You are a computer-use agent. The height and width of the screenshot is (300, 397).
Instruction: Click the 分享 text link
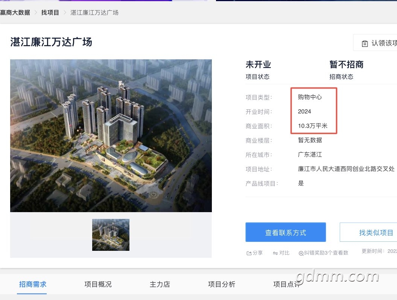[257, 253]
